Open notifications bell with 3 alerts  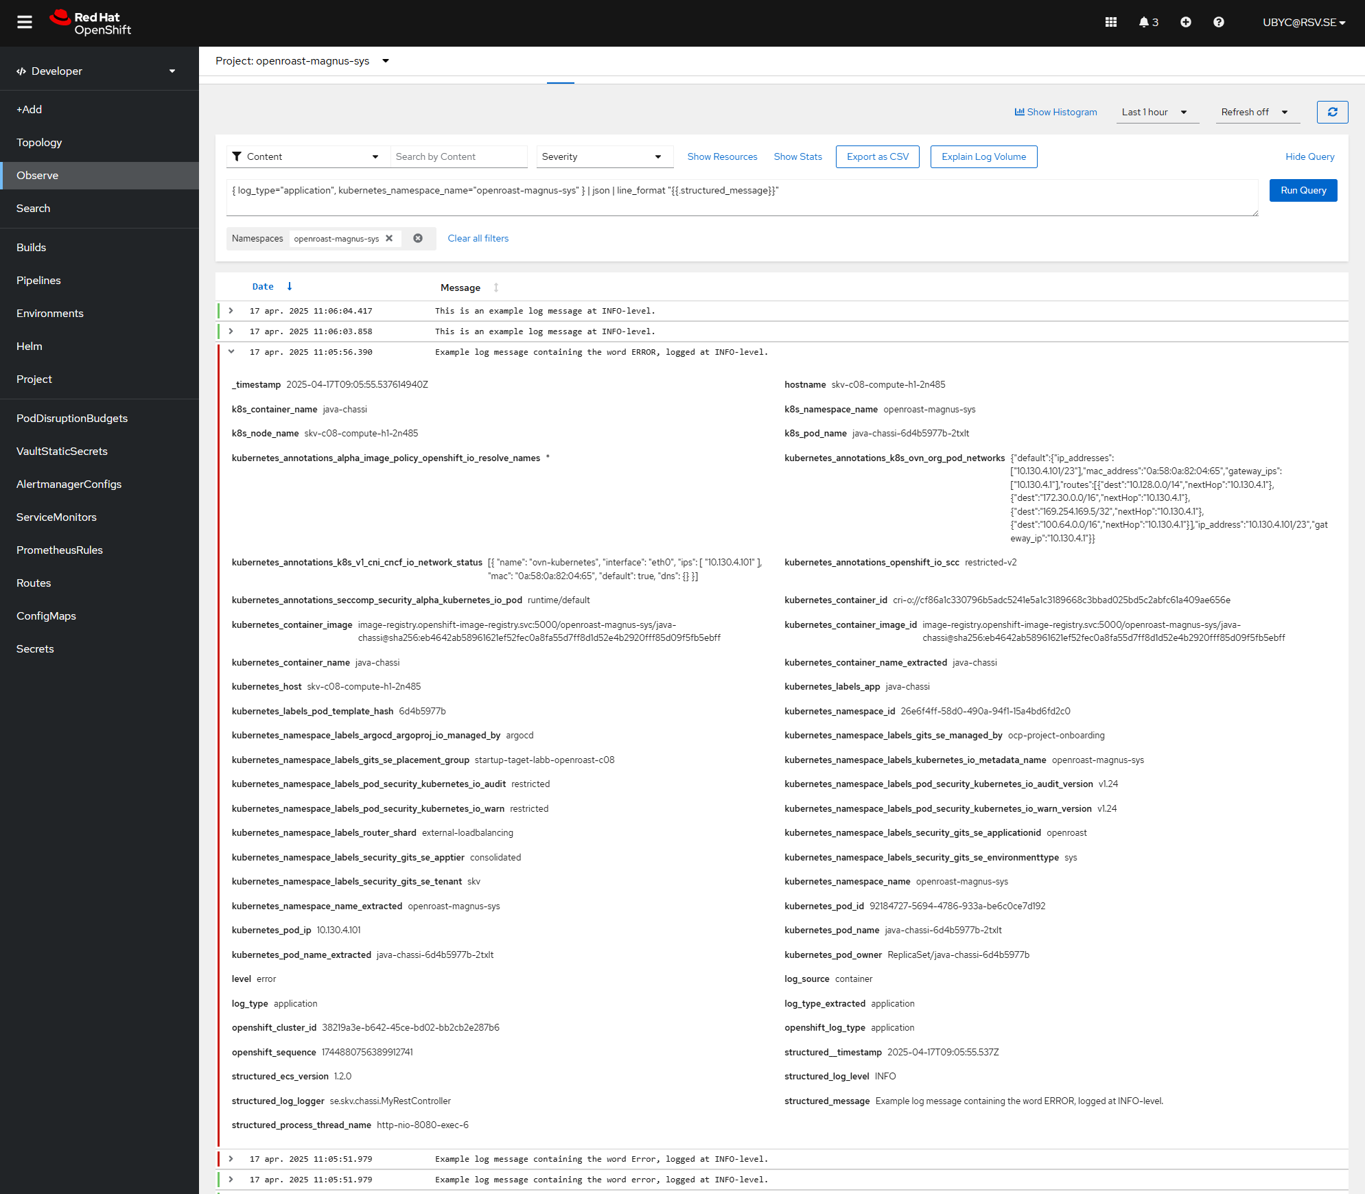tap(1148, 23)
